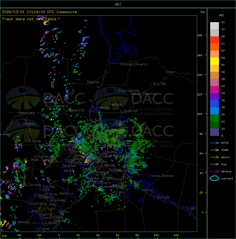Click the yellow eburn arrow legend icon
The width and height of the screenshot is (236, 239).
coord(214,157)
